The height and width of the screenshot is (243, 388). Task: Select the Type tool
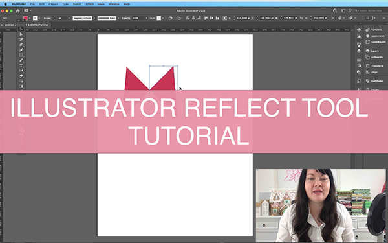21,65
